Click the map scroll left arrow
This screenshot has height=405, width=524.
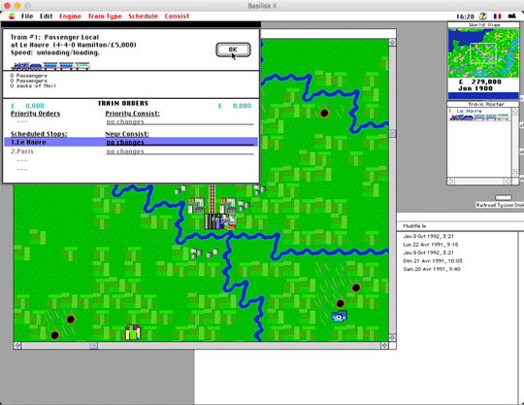point(17,345)
